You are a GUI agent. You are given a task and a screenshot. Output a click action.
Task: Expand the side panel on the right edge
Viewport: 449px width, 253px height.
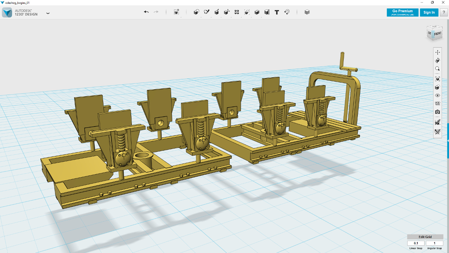coord(448,141)
